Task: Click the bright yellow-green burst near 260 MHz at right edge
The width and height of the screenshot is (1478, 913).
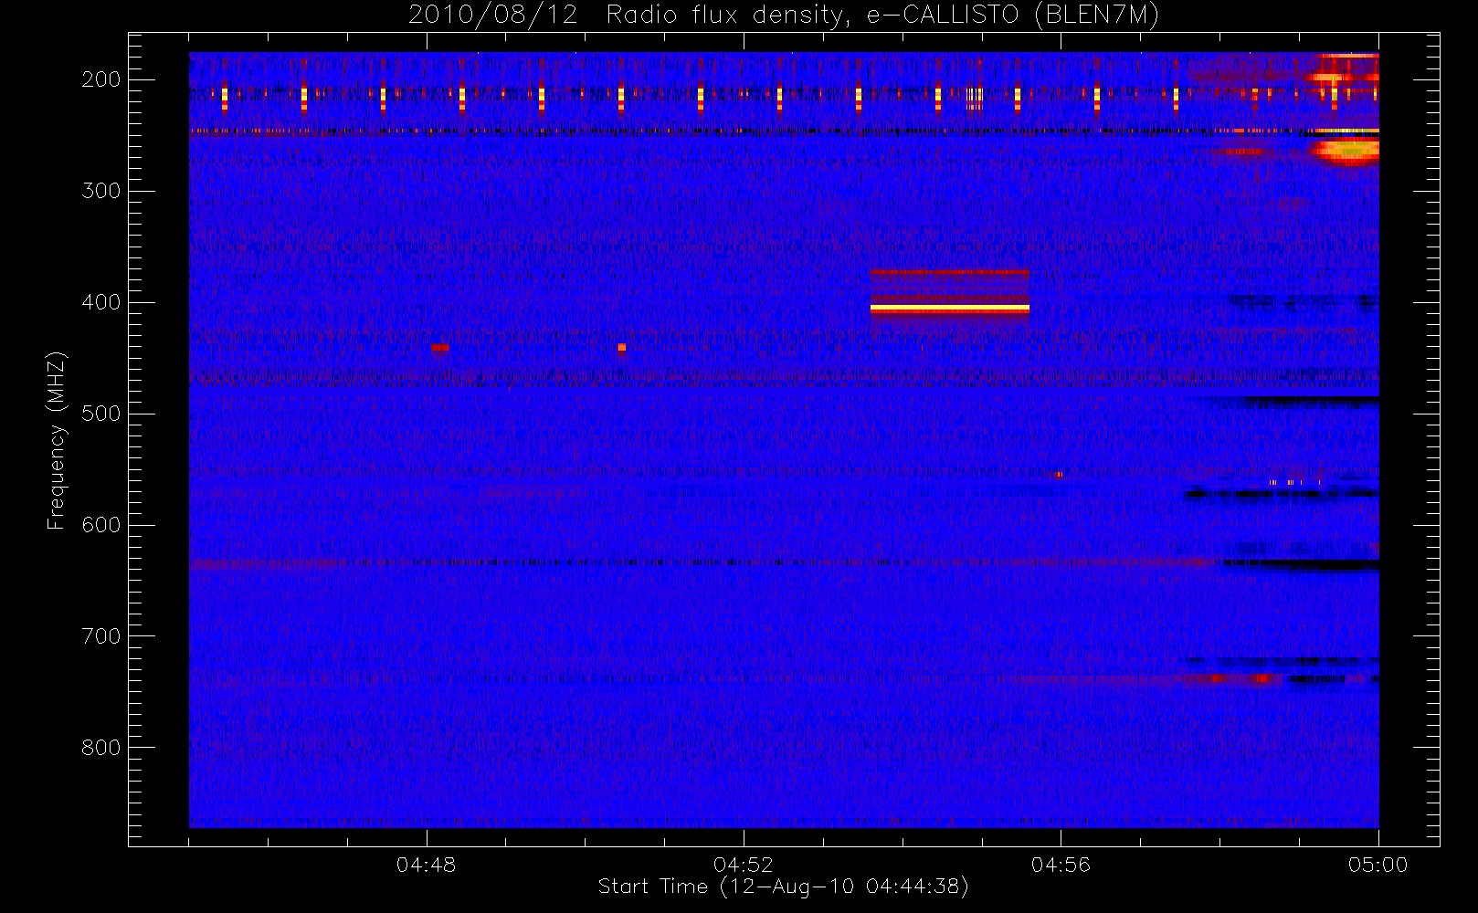Action: 1346,150
